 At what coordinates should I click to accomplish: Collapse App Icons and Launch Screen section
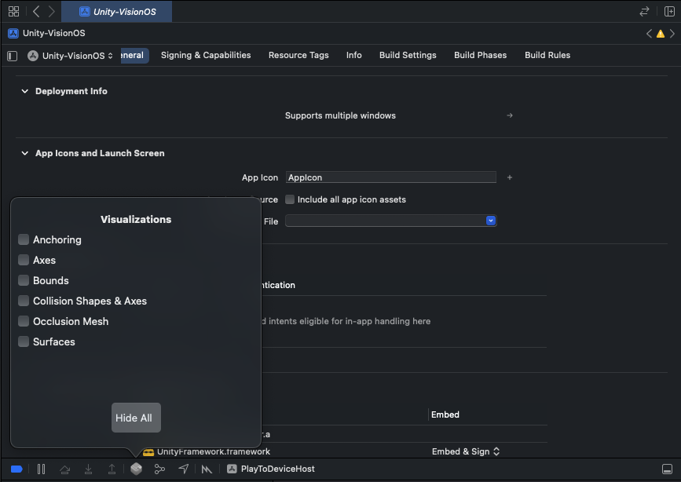click(x=24, y=153)
